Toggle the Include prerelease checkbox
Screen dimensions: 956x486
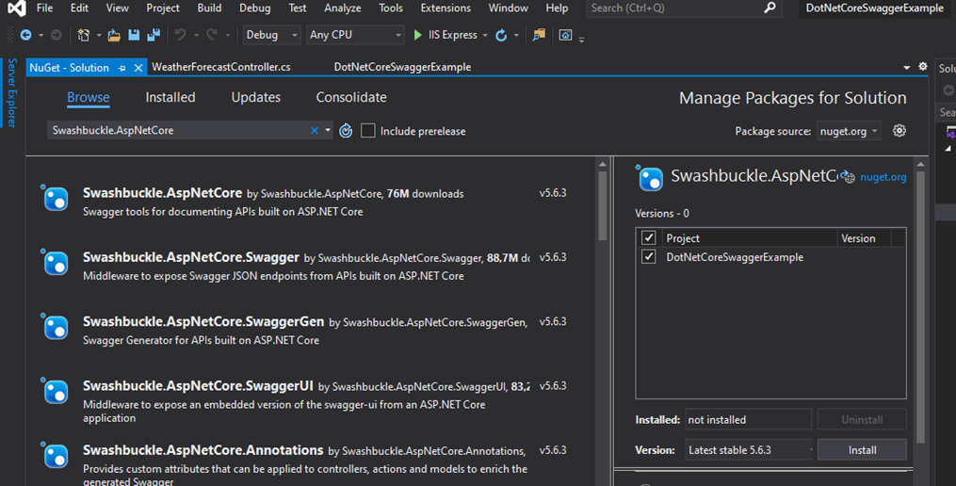click(x=367, y=131)
